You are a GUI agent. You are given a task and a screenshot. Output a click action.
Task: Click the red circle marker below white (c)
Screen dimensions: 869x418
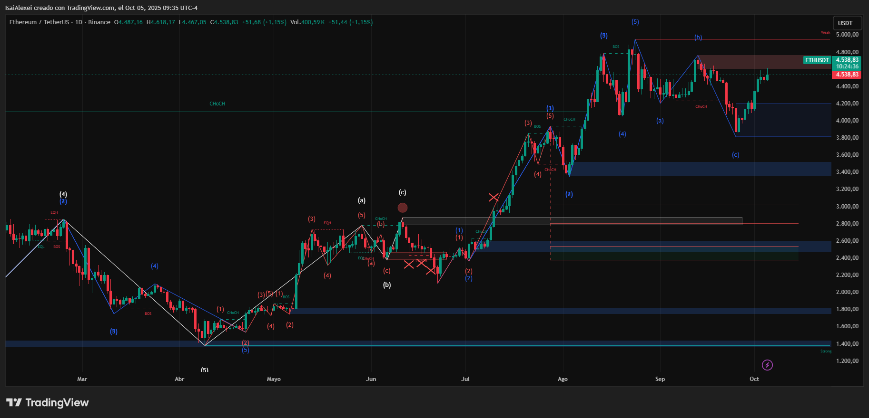[x=403, y=208]
